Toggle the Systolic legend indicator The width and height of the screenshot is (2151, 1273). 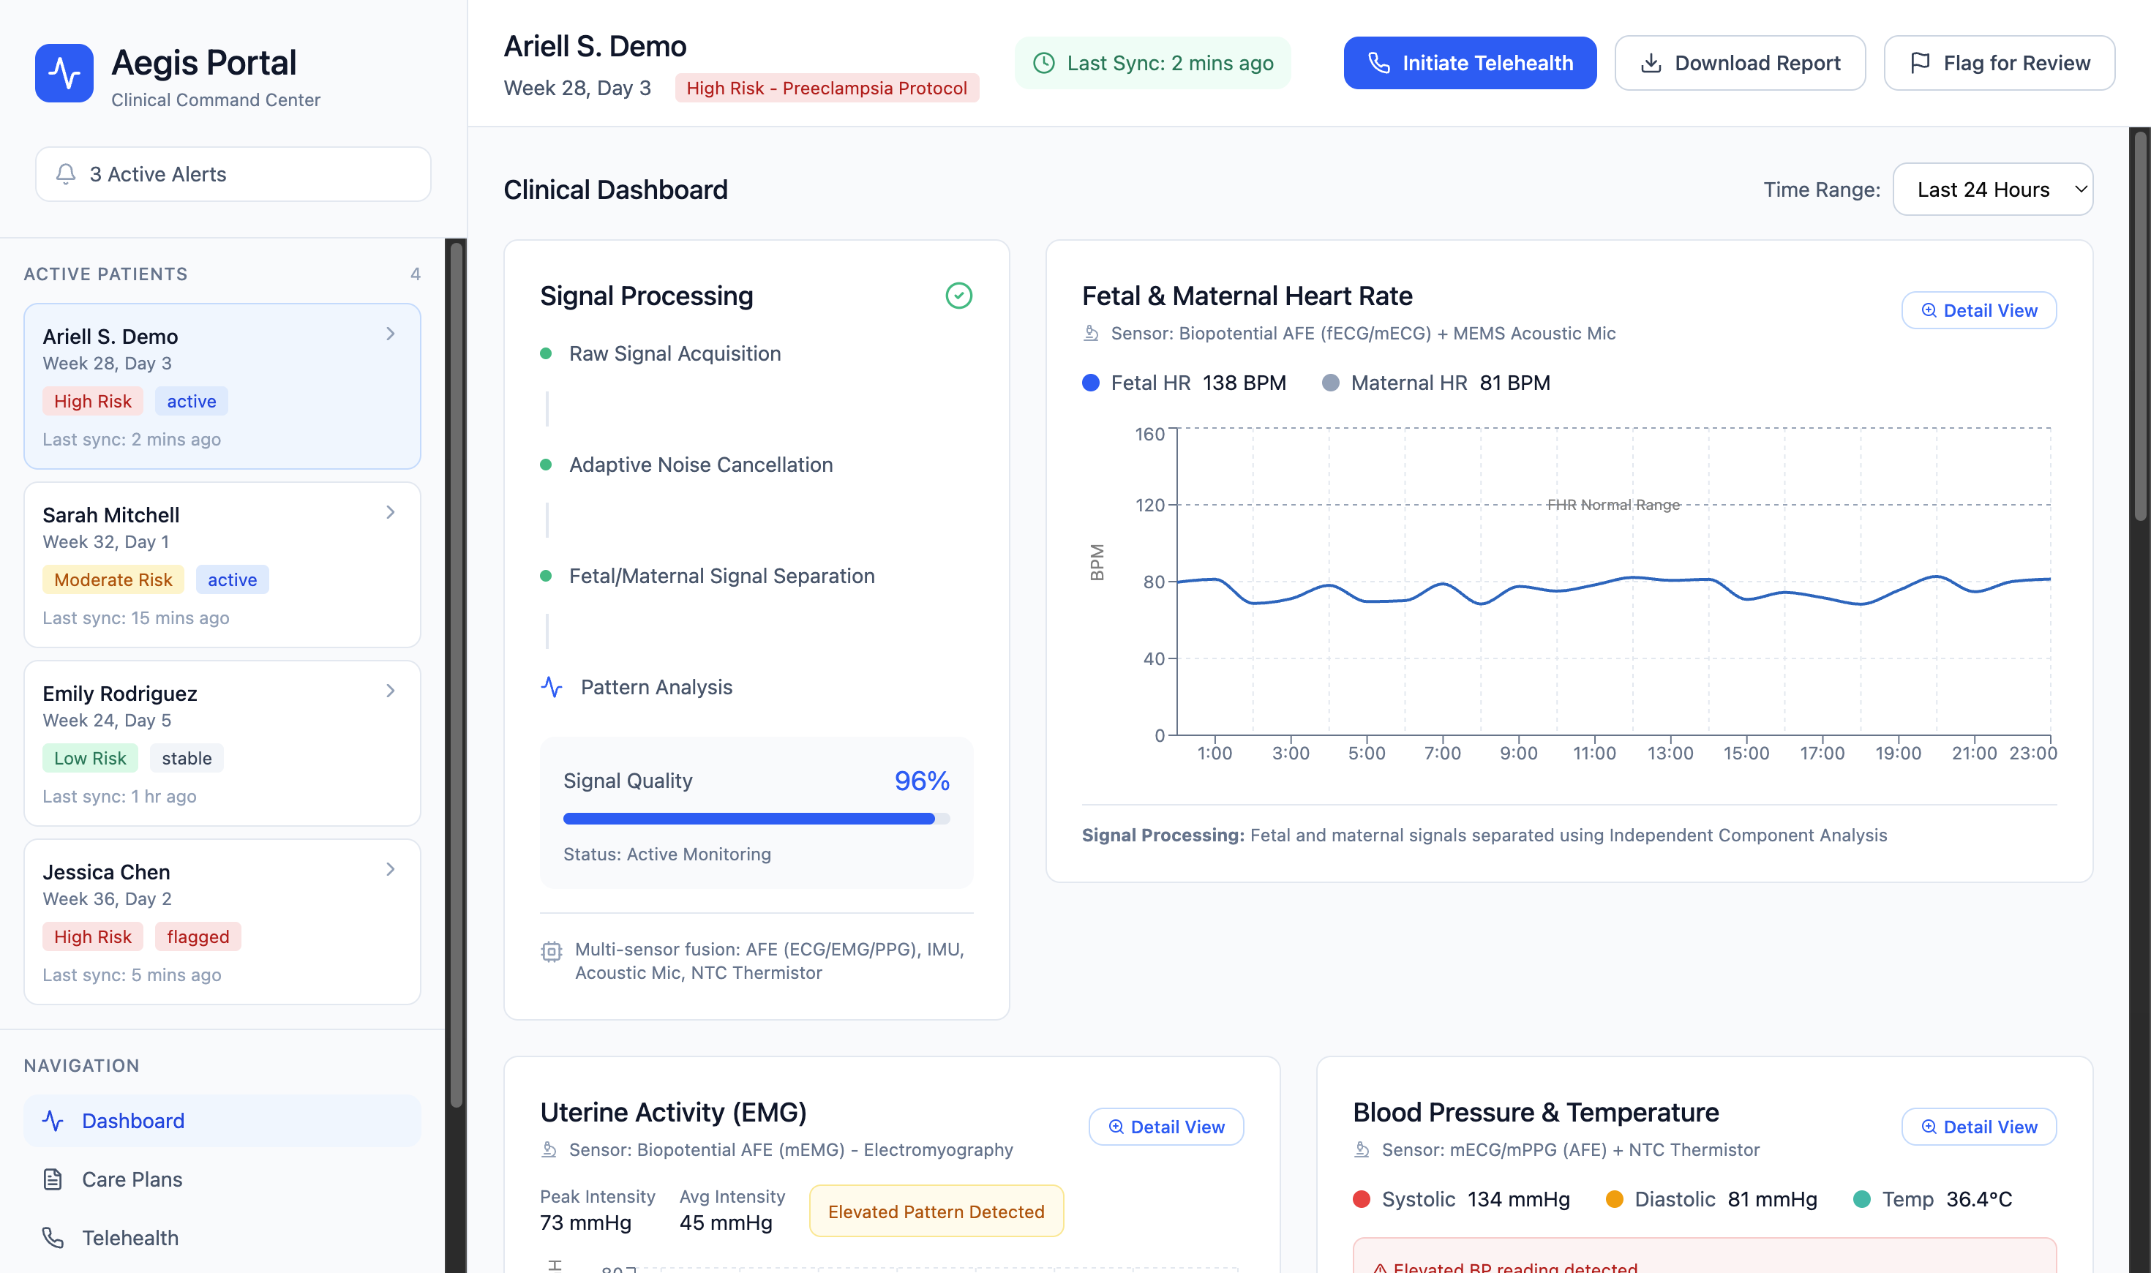click(x=1361, y=1199)
